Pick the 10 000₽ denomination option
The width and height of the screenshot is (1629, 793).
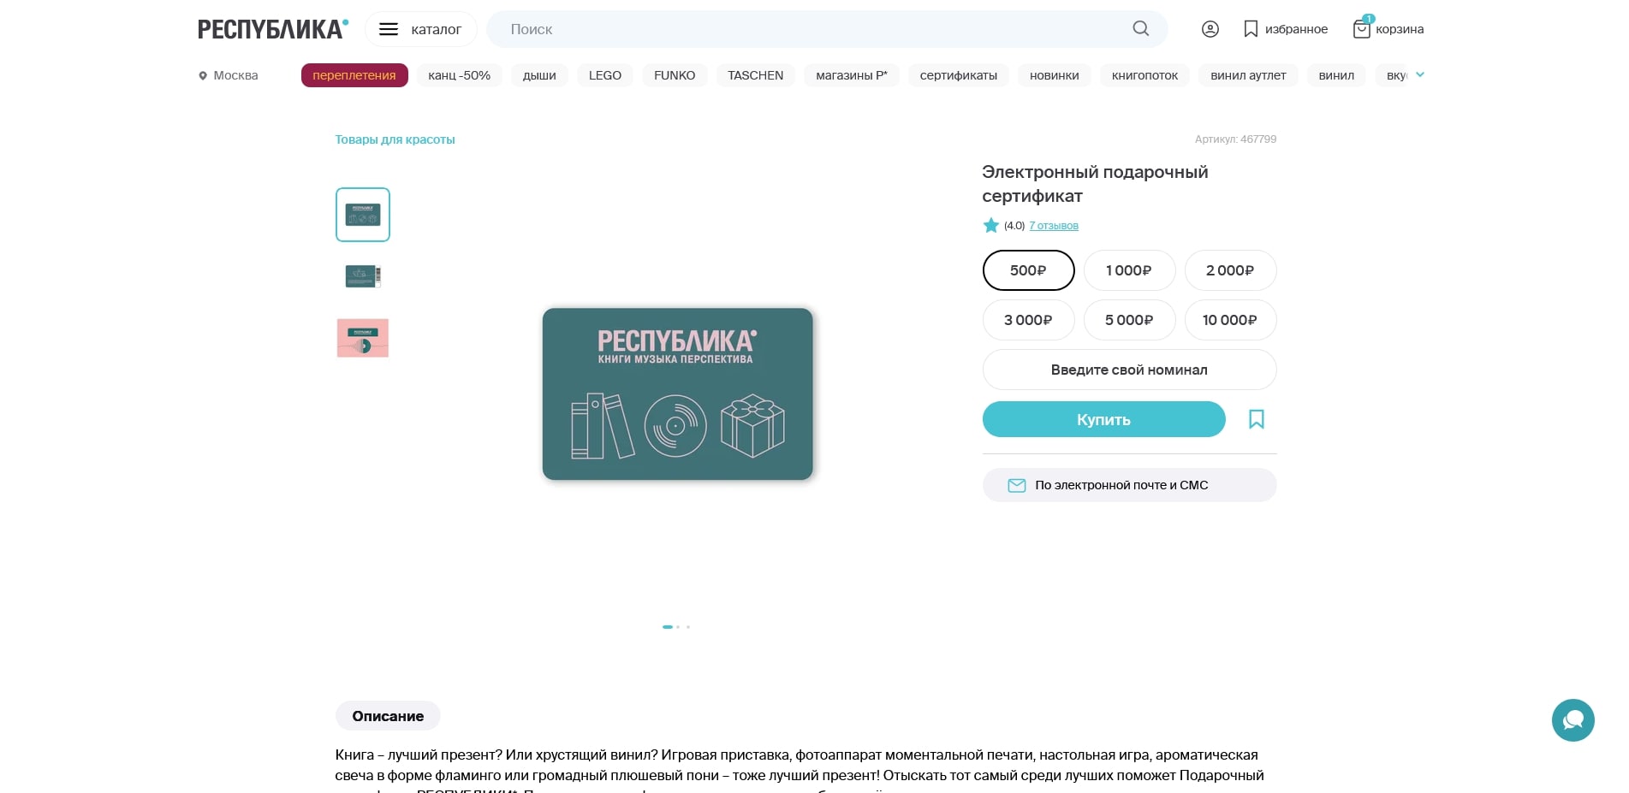pos(1230,320)
